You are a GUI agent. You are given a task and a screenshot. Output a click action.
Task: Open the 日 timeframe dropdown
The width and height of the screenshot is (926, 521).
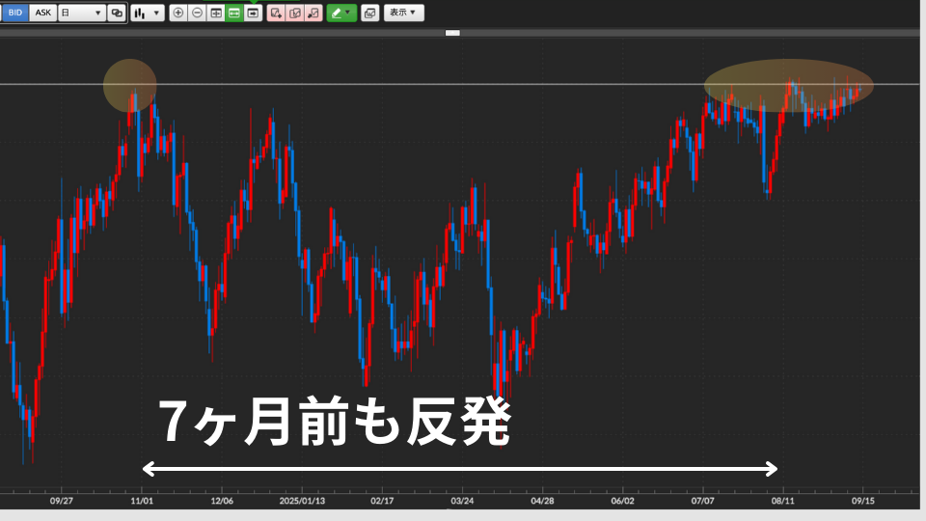81,13
